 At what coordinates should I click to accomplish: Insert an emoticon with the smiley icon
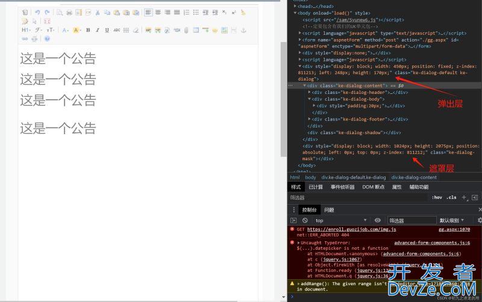click(x=215, y=30)
